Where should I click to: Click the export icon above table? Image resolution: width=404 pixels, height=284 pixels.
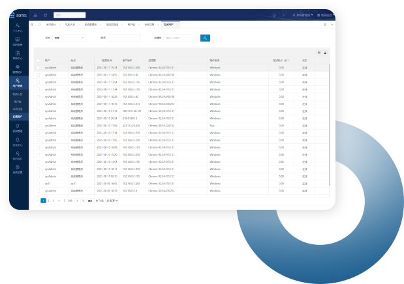(x=326, y=52)
